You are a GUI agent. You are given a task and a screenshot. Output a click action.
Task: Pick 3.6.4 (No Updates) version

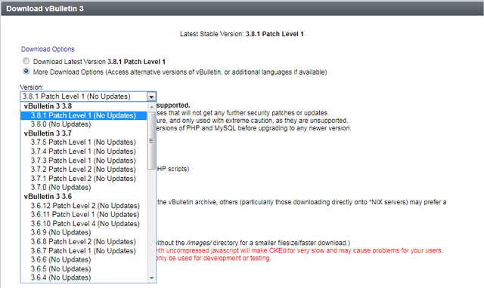[x=84, y=278]
